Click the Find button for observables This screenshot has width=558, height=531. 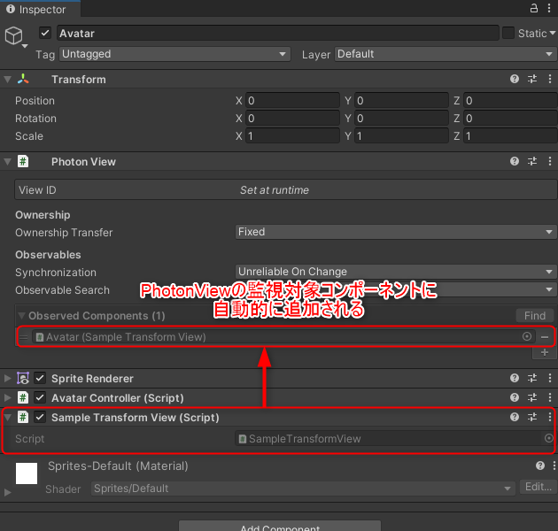535,315
